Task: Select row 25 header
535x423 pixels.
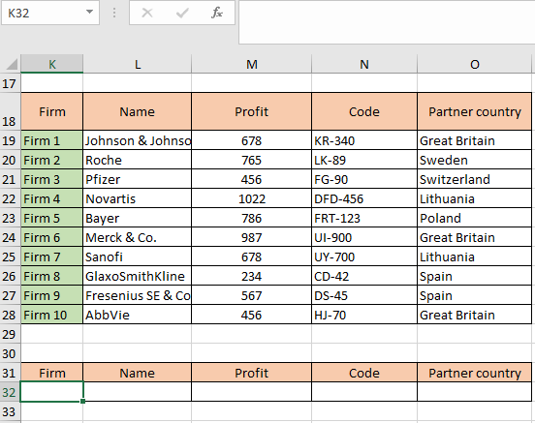Action: (x=10, y=257)
